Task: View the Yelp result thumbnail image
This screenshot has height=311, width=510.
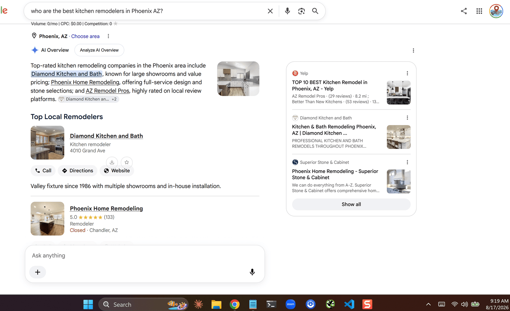Action: (x=398, y=93)
